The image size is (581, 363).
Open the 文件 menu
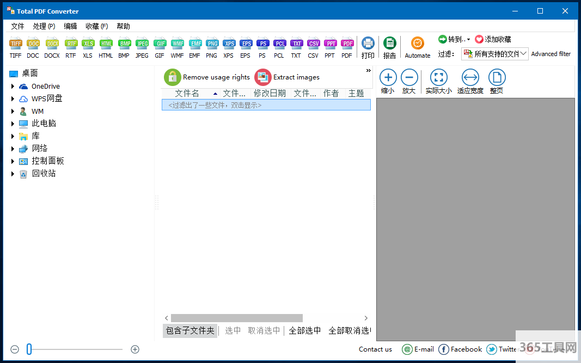tap(18, 26)
